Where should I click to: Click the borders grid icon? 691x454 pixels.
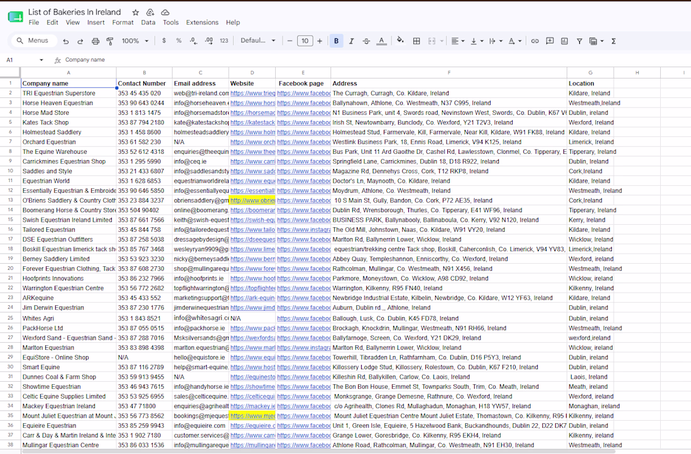[x=416, y=41]
